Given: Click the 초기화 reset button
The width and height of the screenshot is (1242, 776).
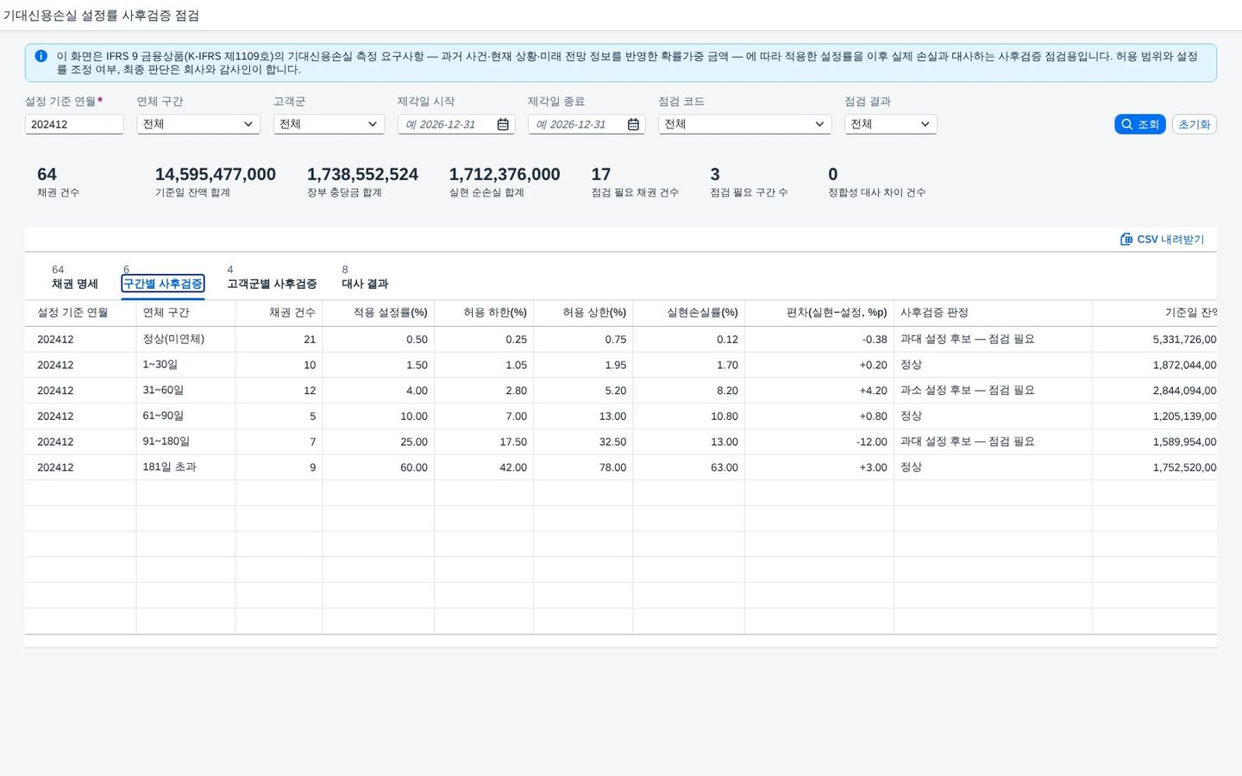Looking at the screenshot, I should pyautogui.click(x=1194, y=124).
